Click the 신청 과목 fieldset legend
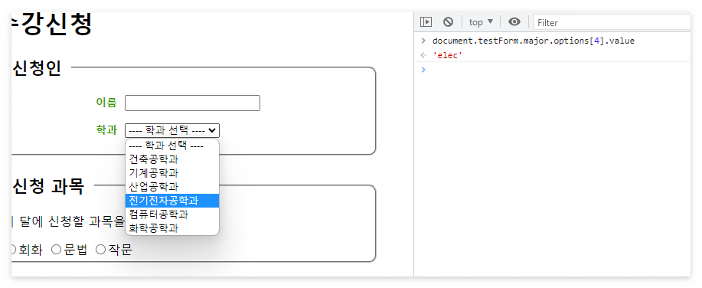This screenshot has width=702, height=288. (x=47, y=186)
